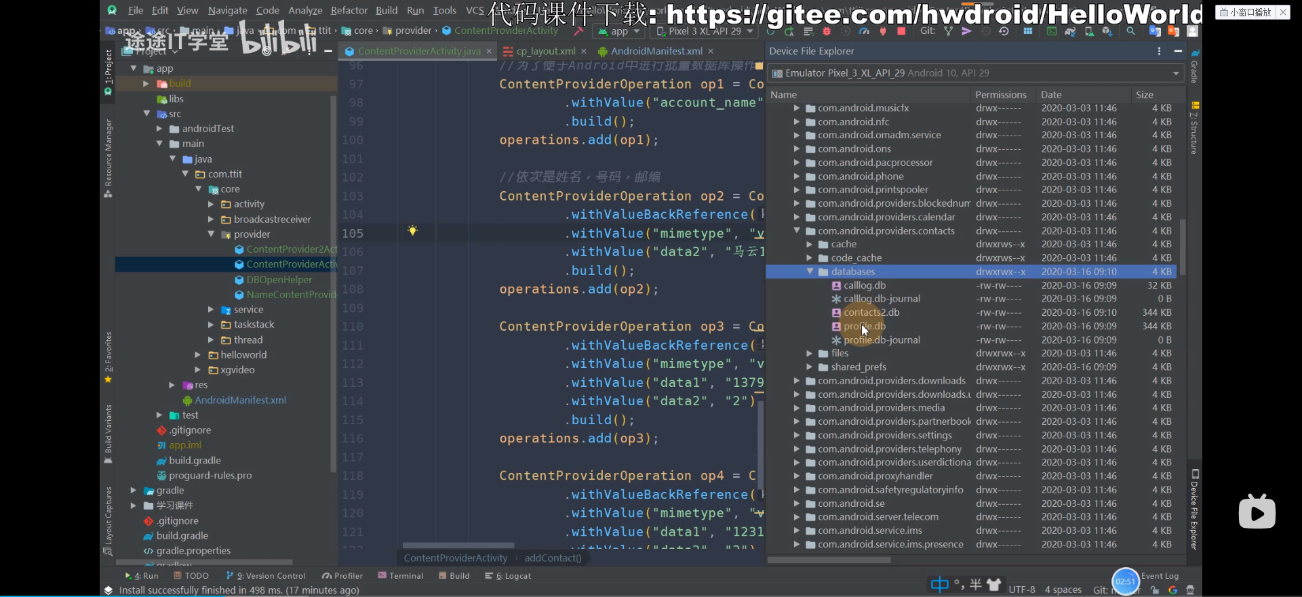1302x597 pixels.
Task: Open the Refactor menu
Action: tap(349, 10)
